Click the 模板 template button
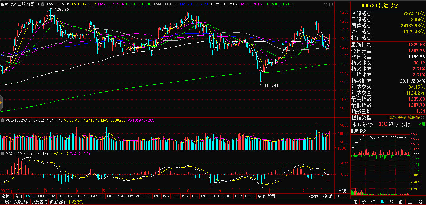Screen dimensions: 426x205 [x=328, y=196]
